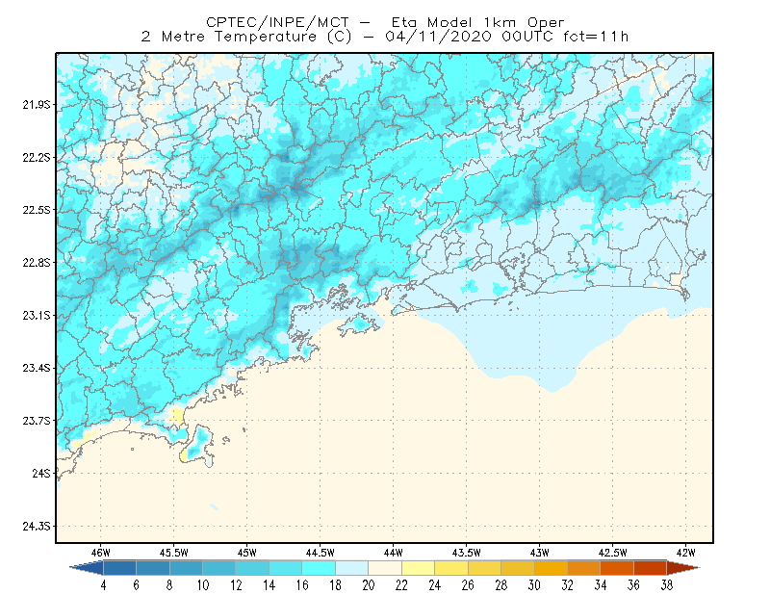The width and height of the screenshot is (770, 595).
Task: Click the color bar segment between 12 and 14
Action: (252, 568)
